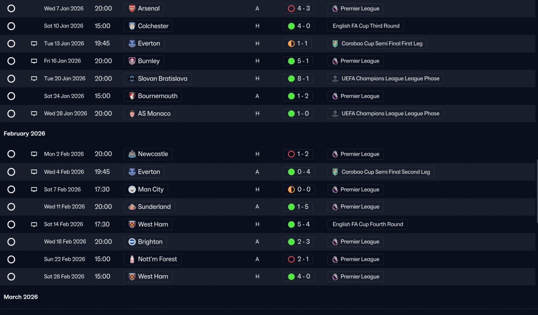Collapse the February 2026 section header

(24, 133)
